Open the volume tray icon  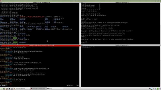coord(154,89)
